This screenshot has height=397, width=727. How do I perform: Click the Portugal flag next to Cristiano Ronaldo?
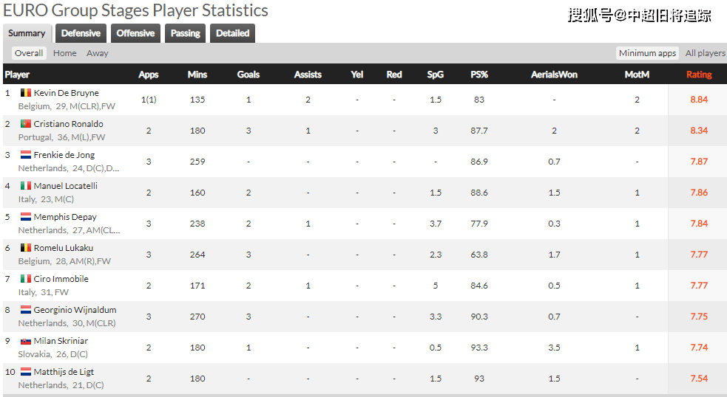point(26,124)
